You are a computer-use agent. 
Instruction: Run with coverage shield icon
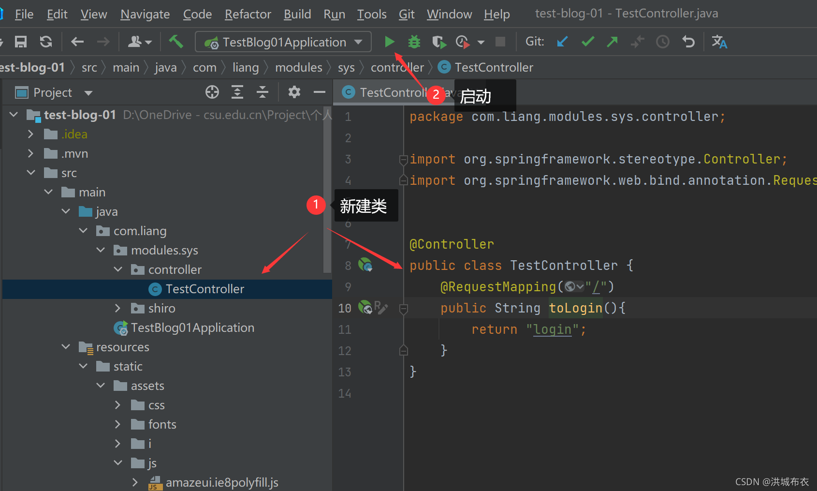coord(439,42)
